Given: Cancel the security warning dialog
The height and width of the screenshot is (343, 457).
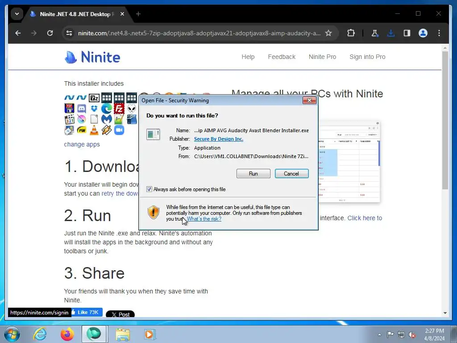Looking at the screenshot, I should click(x=291, y=174).
